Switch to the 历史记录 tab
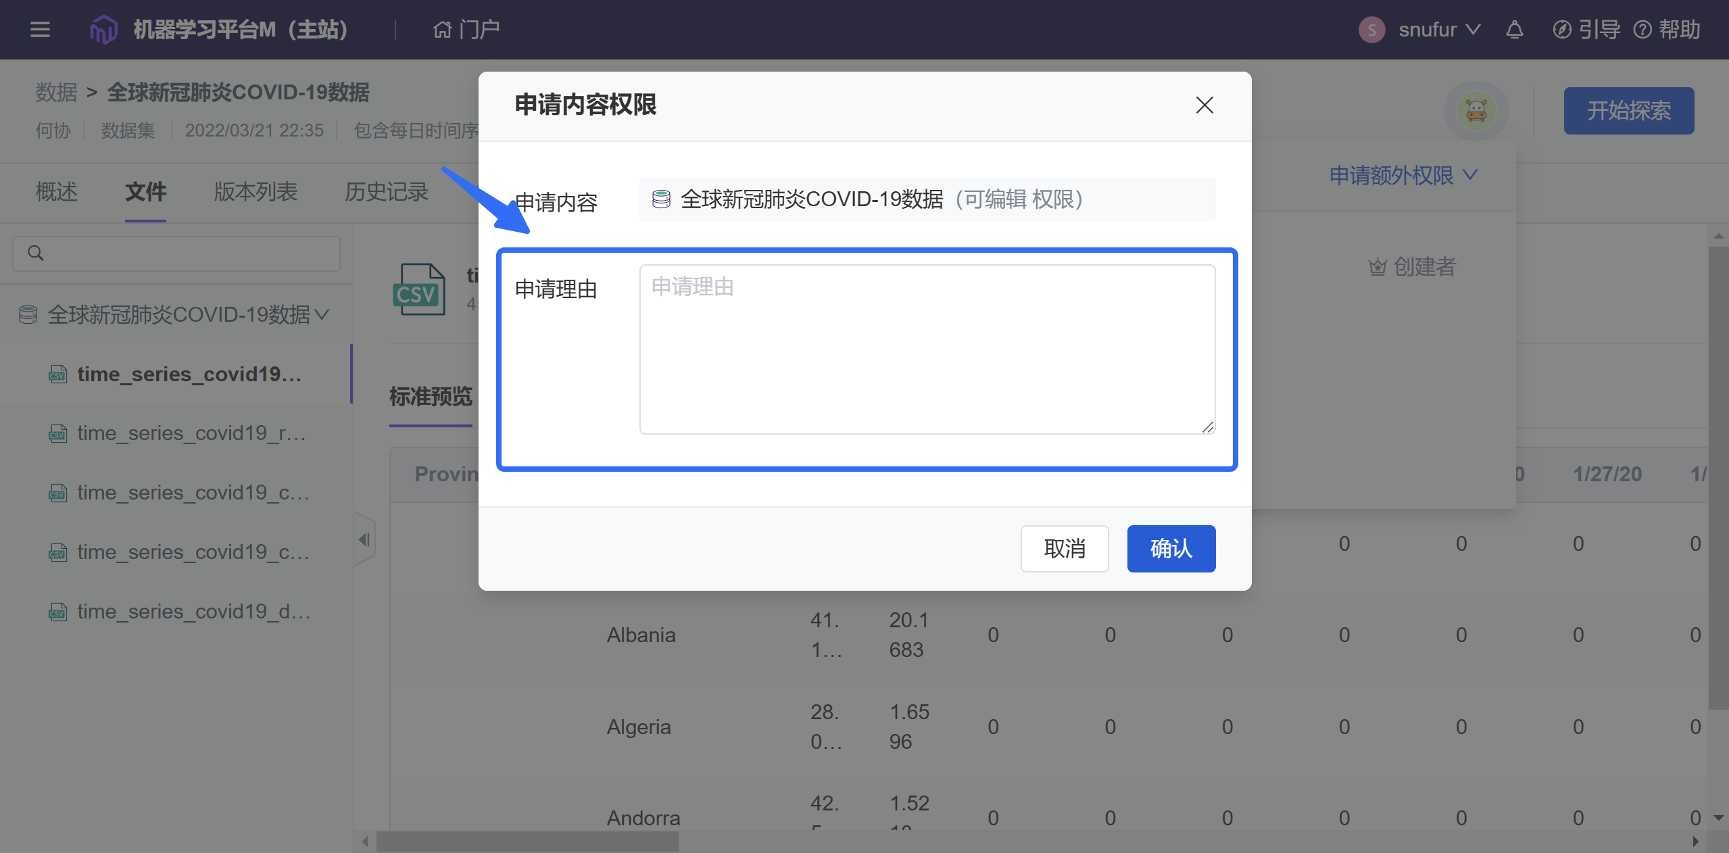 386,192
